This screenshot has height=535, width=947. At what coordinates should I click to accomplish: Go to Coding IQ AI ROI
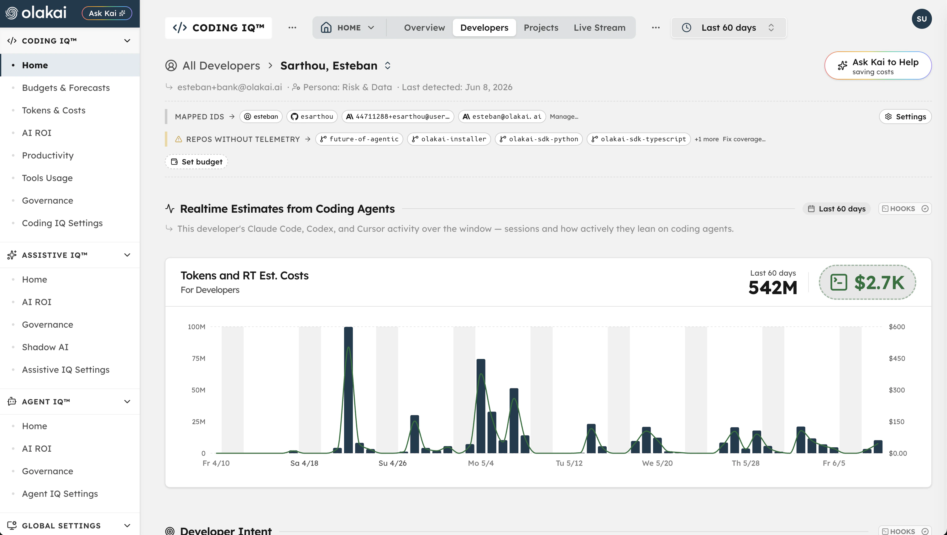(x=37, y=132)
